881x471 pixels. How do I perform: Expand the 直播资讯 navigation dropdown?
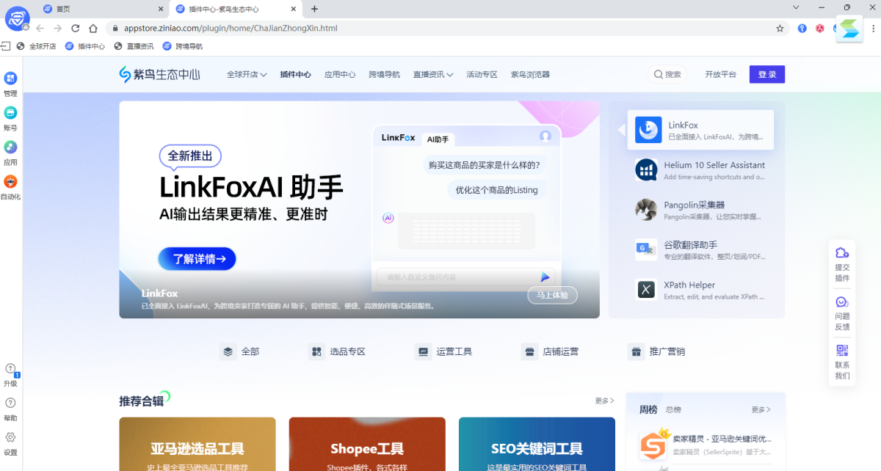pos(432,75)
